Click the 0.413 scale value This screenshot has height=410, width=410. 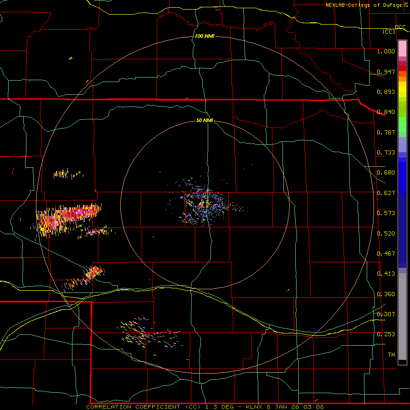point(386,274)
